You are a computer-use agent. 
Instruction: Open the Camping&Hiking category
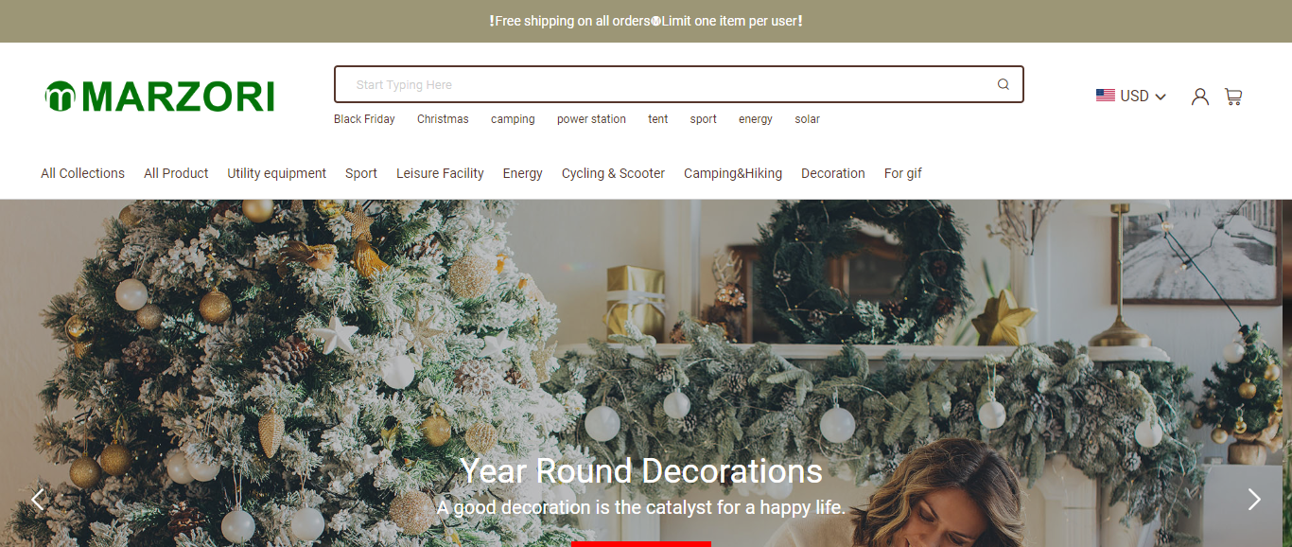pyautogui.click(x=733, y=173)
